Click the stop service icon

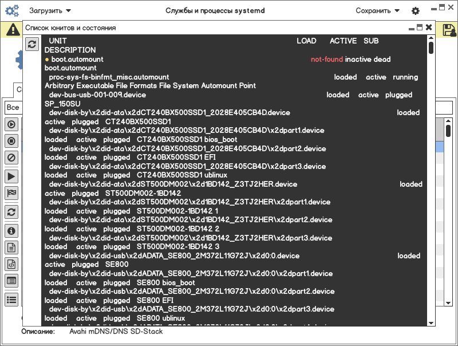11,140
